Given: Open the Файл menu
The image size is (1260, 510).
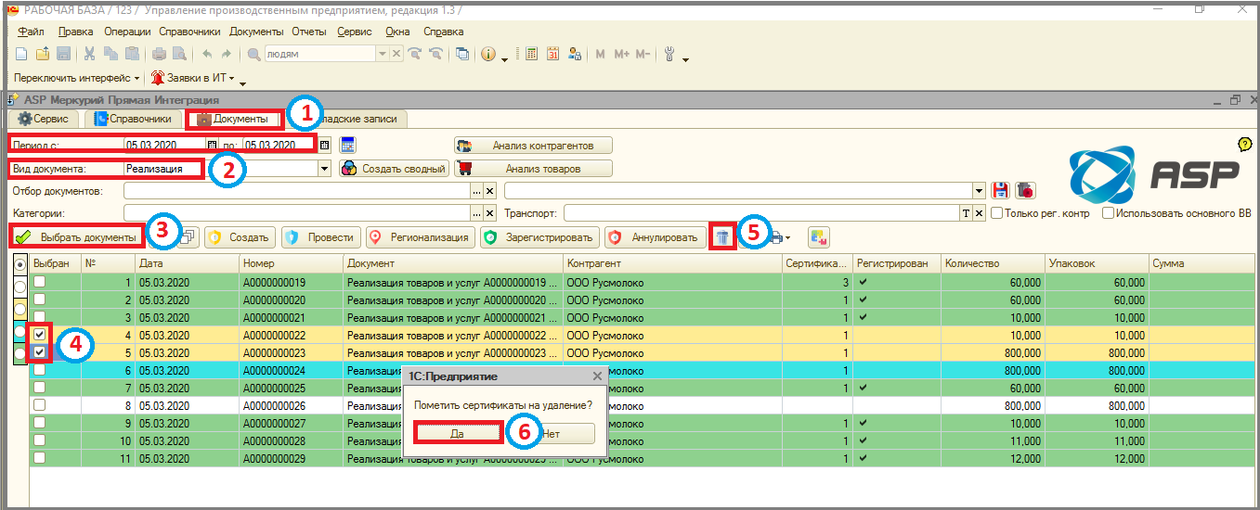Looking at the screenshot, I should pyautogui.click(x=31, y=32).
